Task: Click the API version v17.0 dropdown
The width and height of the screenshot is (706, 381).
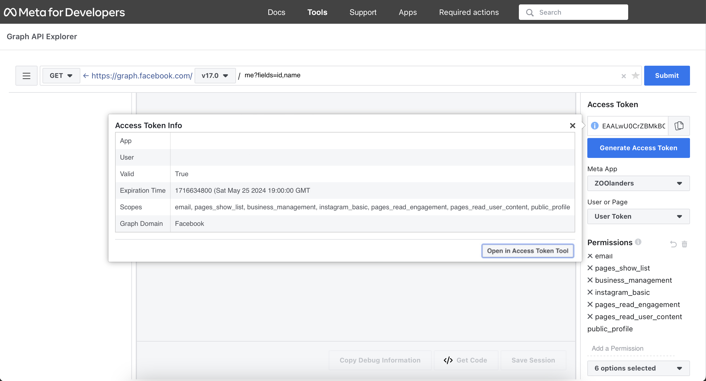Action: [x=215, y=76]
